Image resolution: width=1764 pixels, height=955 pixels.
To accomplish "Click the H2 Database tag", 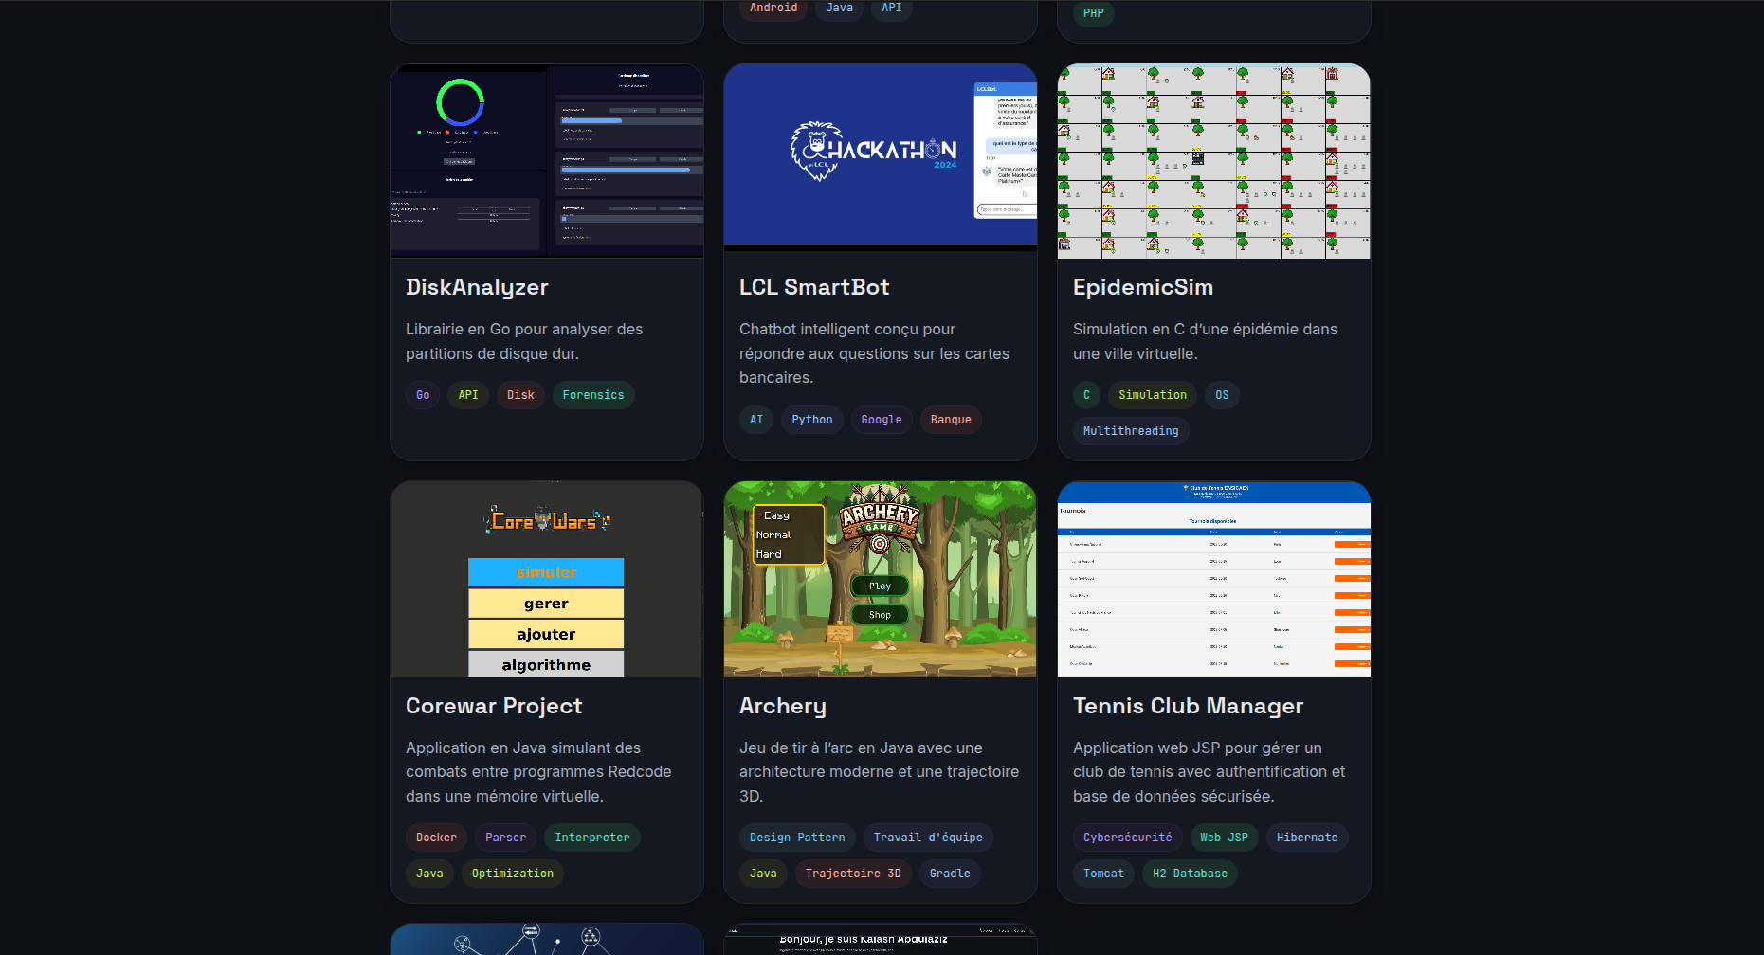I will (1189, 874).
